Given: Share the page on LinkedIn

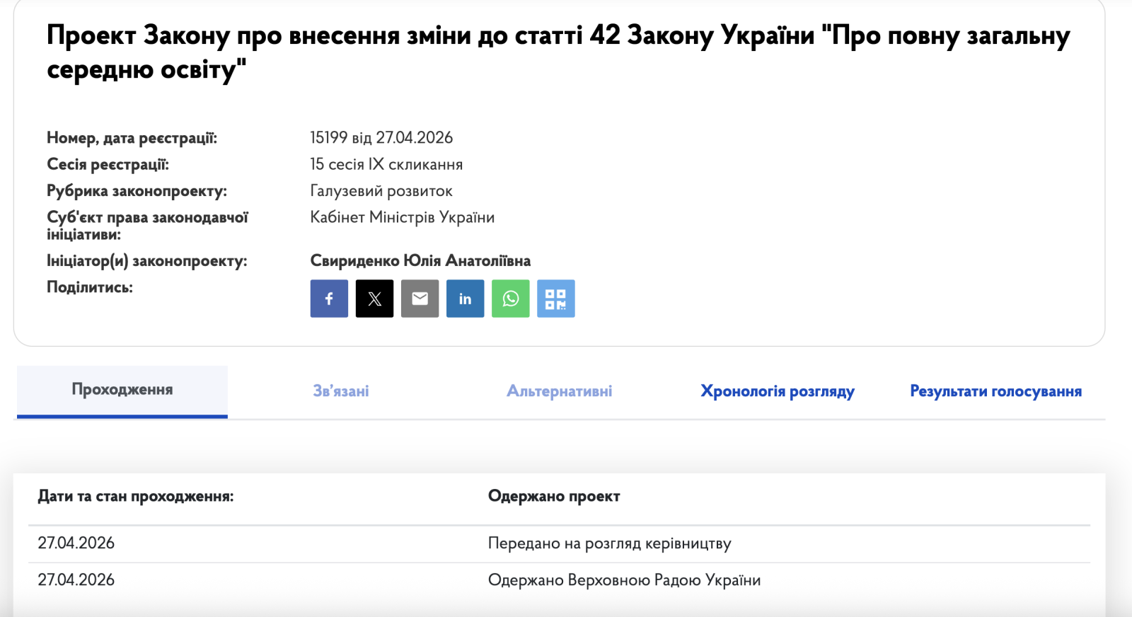Looking at the screenshot, I should coord(465,299).
